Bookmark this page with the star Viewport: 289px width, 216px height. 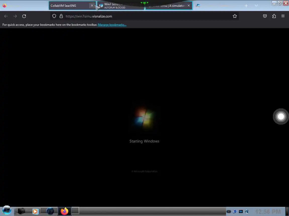point(235,16)
